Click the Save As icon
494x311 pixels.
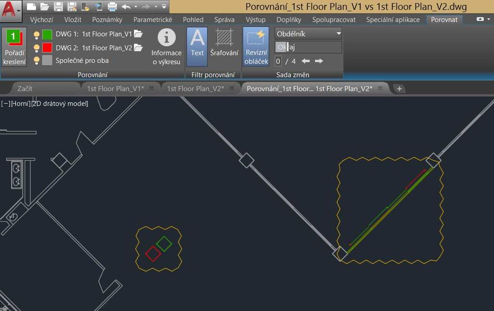(72, 7)
